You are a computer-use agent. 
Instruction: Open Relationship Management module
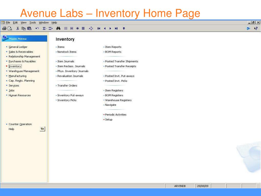pos(24,56)
